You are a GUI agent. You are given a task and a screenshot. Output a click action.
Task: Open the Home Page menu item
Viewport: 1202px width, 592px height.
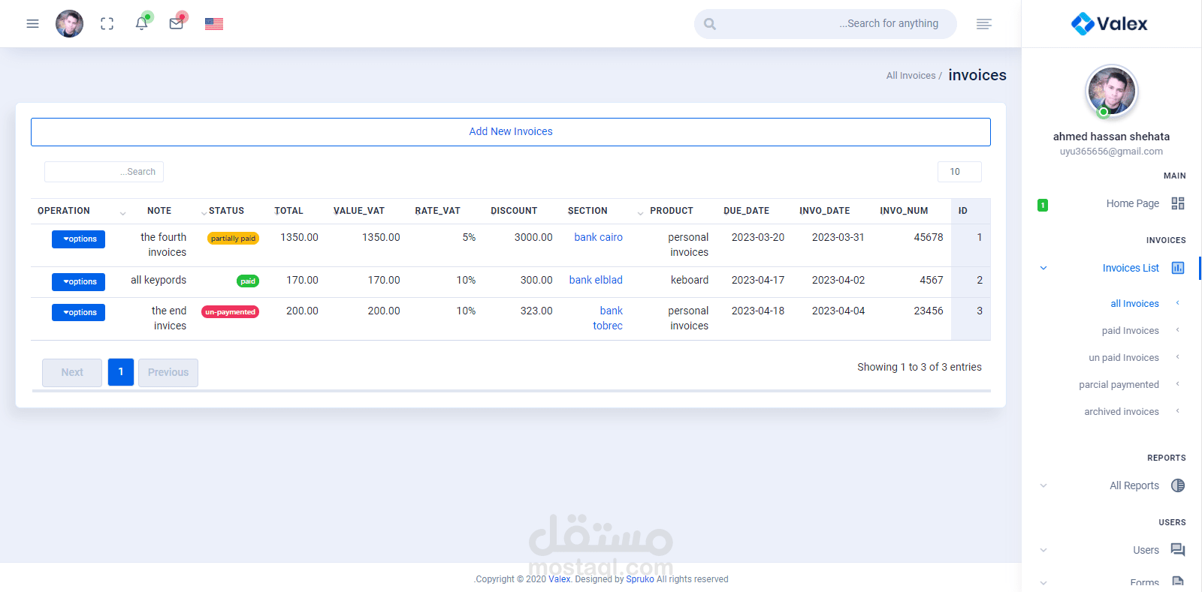1132,203
